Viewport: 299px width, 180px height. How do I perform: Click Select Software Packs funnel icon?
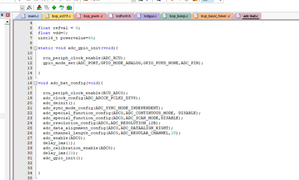[x=61, y=8]
